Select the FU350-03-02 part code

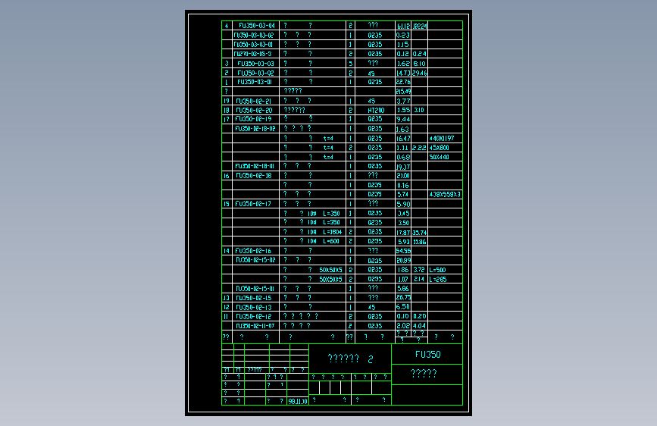pyautogui.click(x=255, y=73)
